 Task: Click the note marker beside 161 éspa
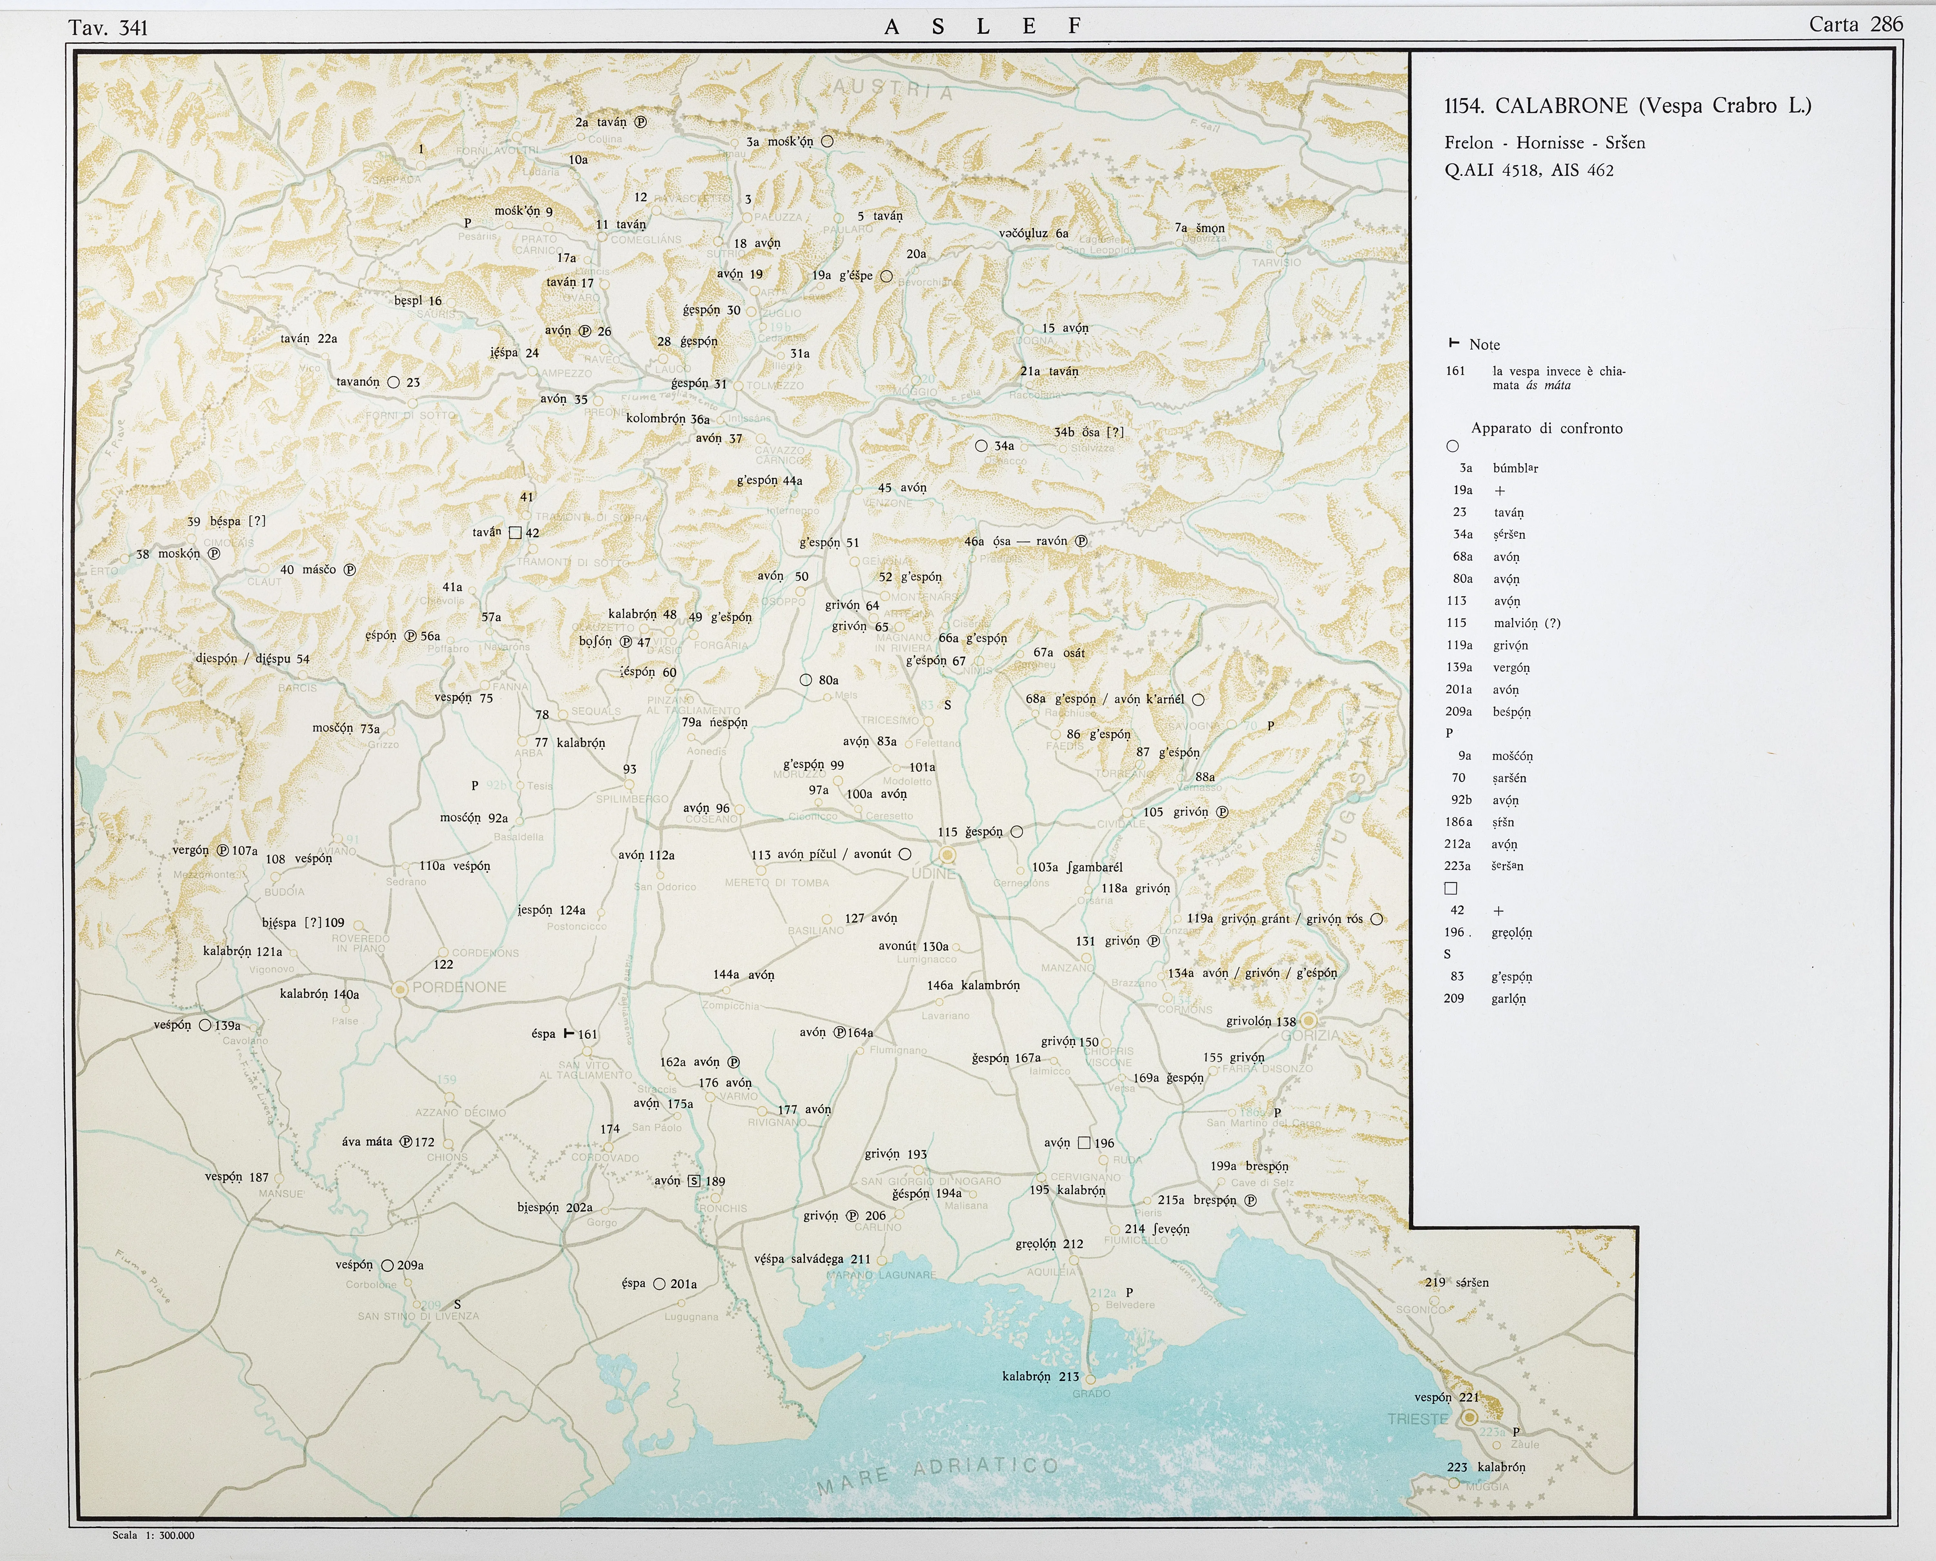point(568,1033)
